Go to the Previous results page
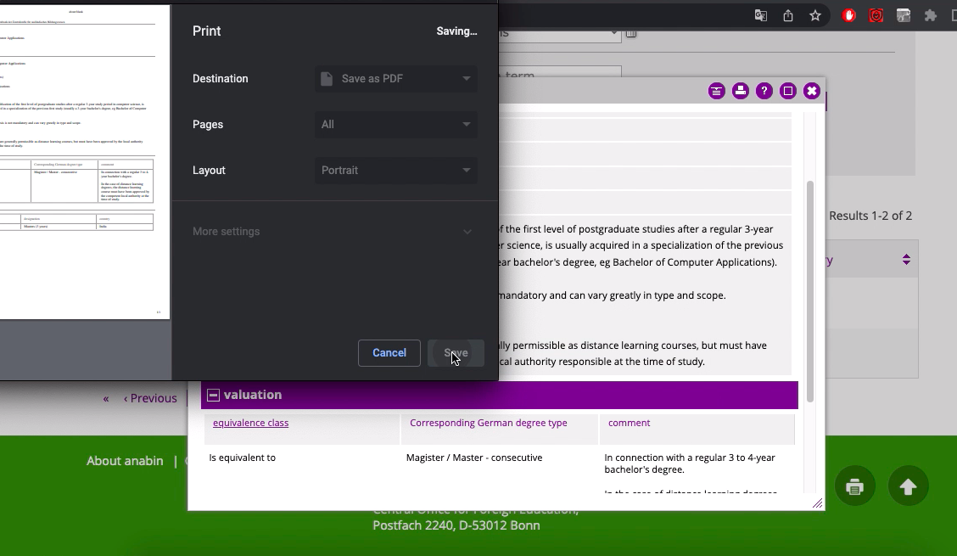 coord(150,398)
